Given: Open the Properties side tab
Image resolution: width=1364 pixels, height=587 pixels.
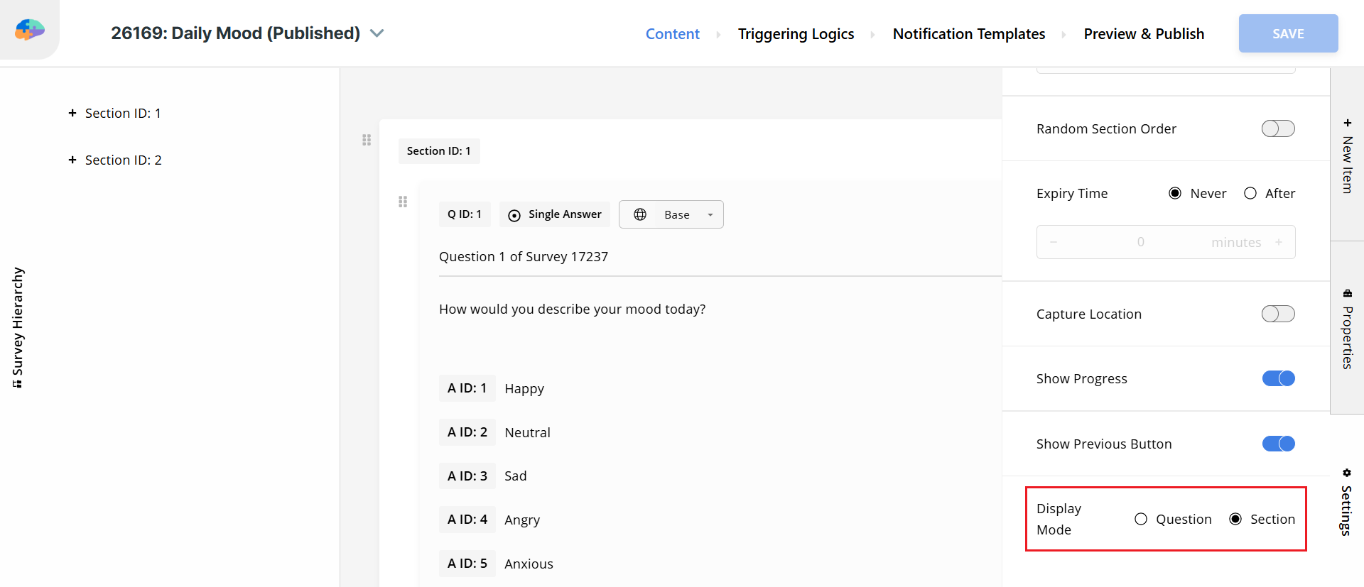Looking at the screenshot, I should pyautogui.click(x=1347, y=329).
